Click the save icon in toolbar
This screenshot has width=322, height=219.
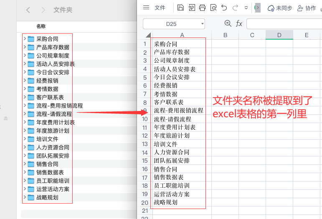pos(180,8)
